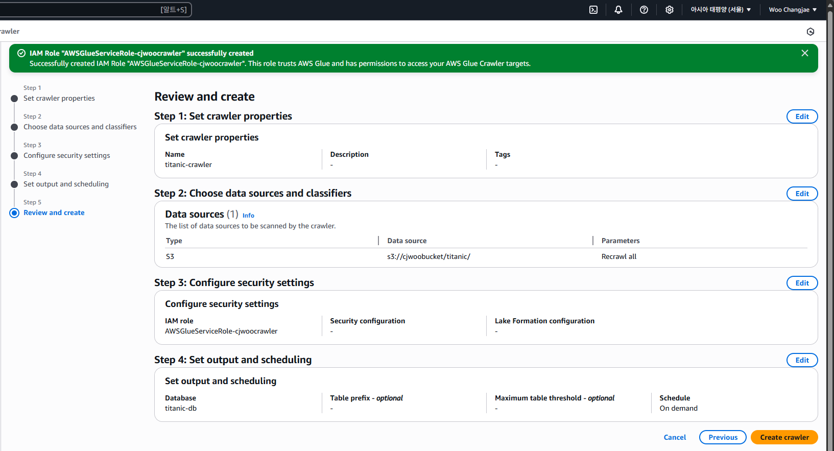Edit Step 2 data sources and classifiers

pos(802,194)
